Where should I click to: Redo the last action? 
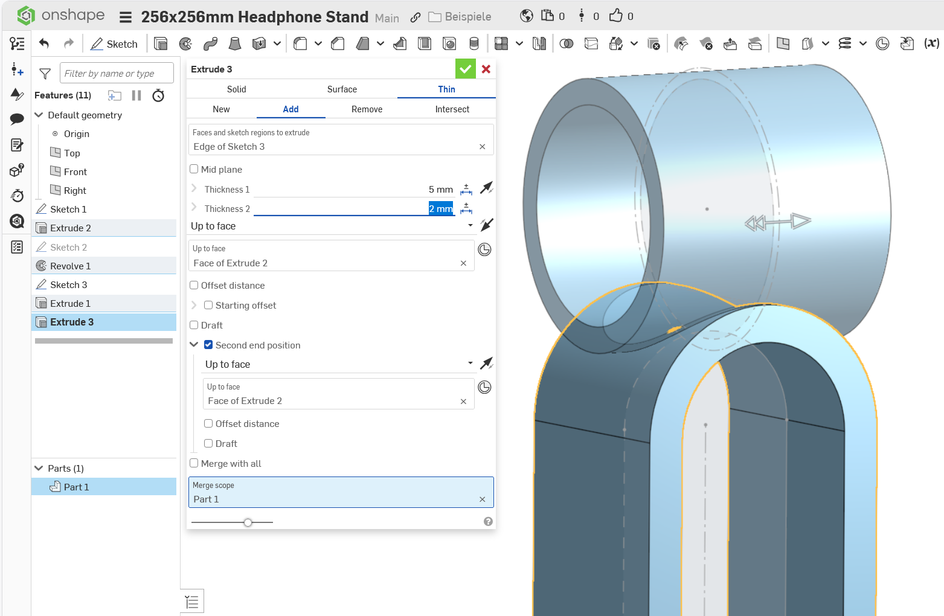[69, 43]
